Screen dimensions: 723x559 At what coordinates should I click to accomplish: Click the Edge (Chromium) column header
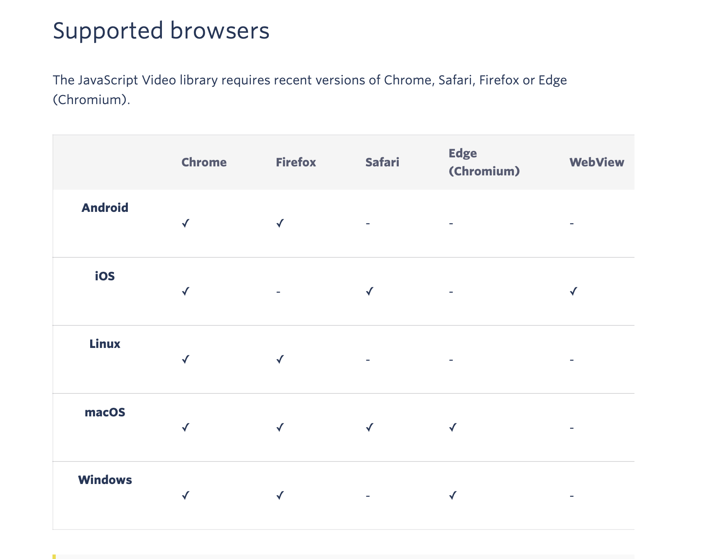pos(484,162)
